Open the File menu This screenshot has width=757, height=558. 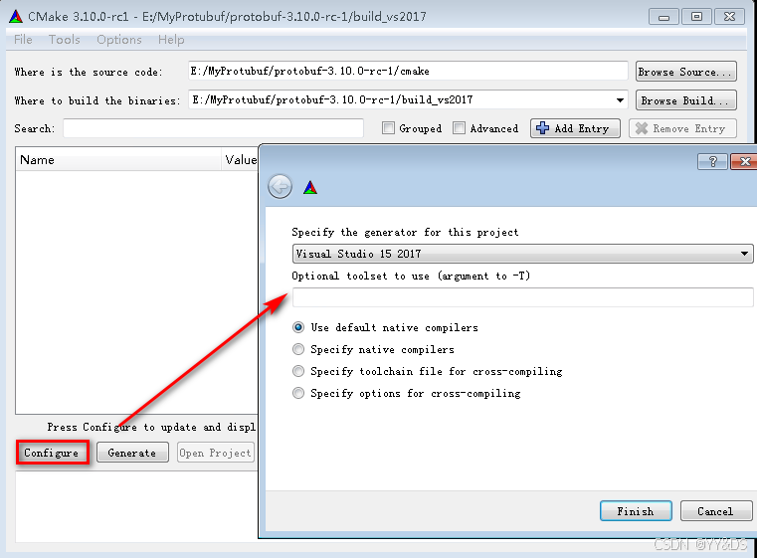(x=23, y=40)
